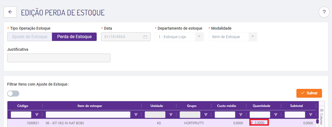Screen dimensions: 332x127
Task: Click the filter icon for Item de estoque
Action: [x=136, y=115]
